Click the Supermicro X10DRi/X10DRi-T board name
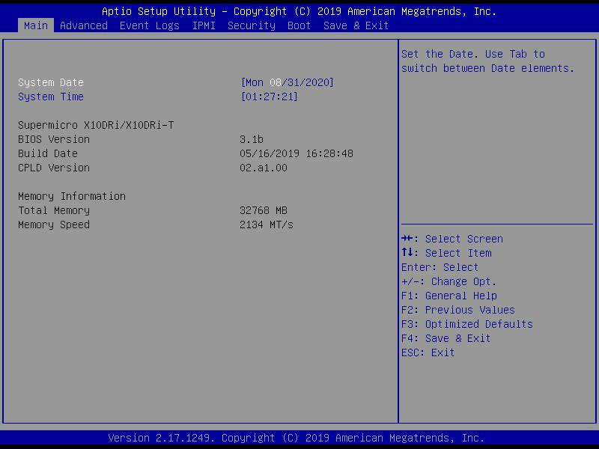This screenshot has width=599, height=449. pyautogui.click(x=96, y=125)
